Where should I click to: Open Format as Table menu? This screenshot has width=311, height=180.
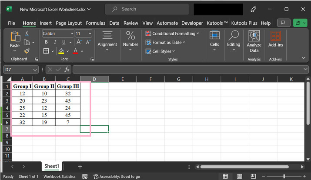pos(165,42)
